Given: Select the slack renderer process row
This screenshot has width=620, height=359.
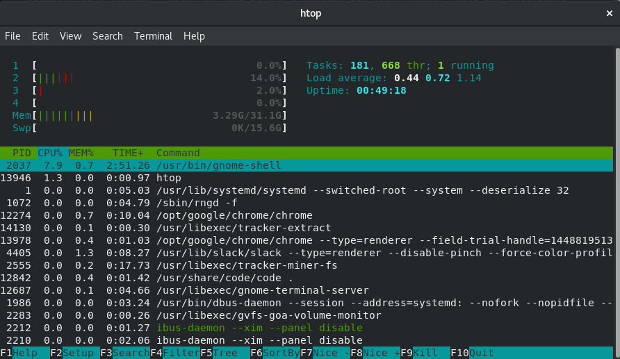Looking at the screenshot, I should [307, 253].
